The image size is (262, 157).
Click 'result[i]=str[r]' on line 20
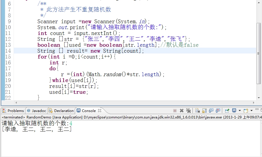(72, 86)
